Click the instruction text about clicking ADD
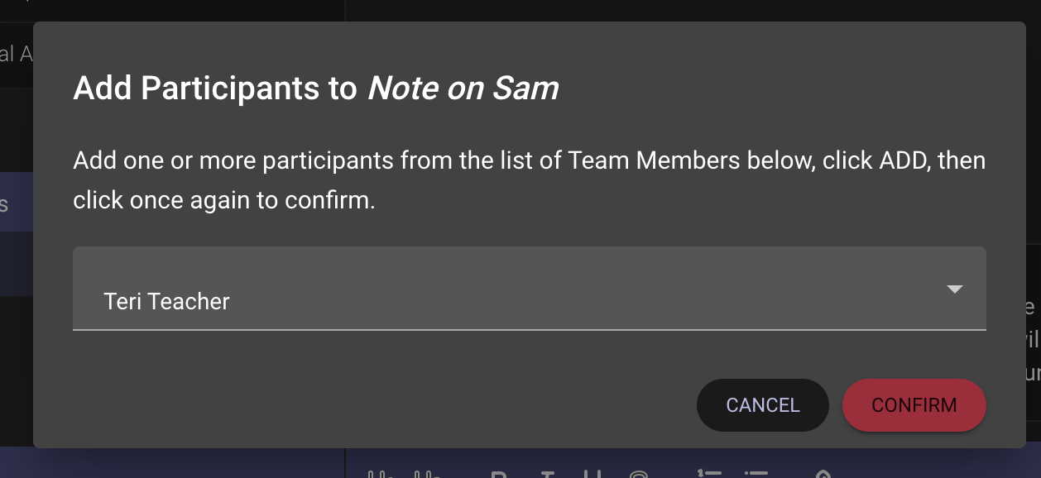This screenshot has height=478, width=1041. 529,180
